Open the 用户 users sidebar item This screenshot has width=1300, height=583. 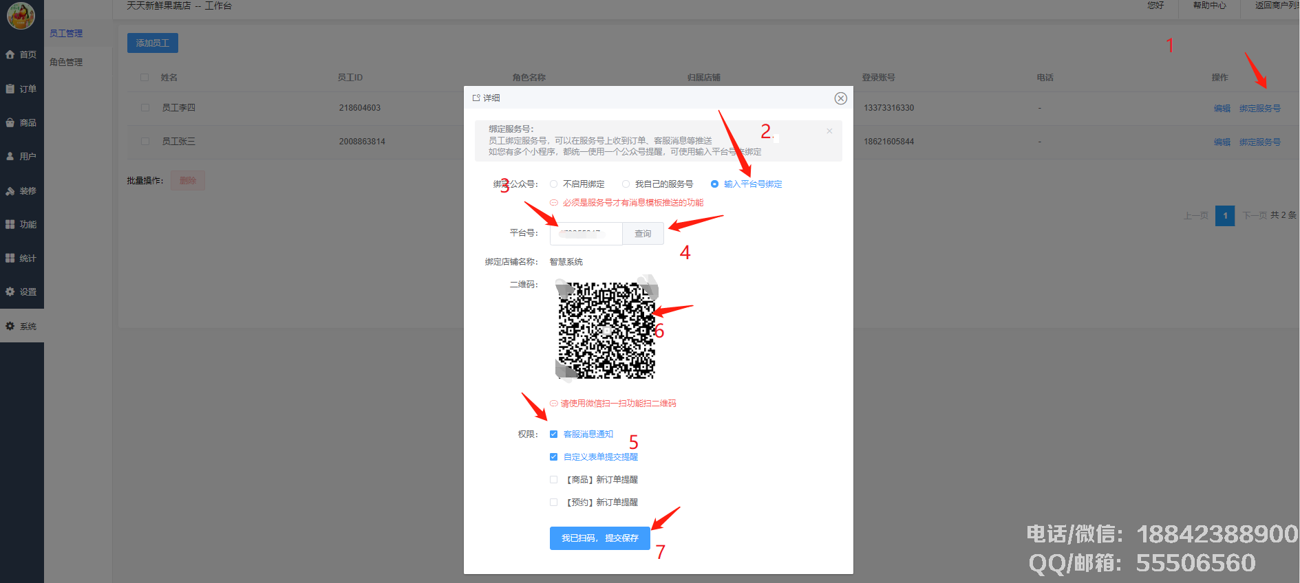pyautogui.click(x=21, y=156)
